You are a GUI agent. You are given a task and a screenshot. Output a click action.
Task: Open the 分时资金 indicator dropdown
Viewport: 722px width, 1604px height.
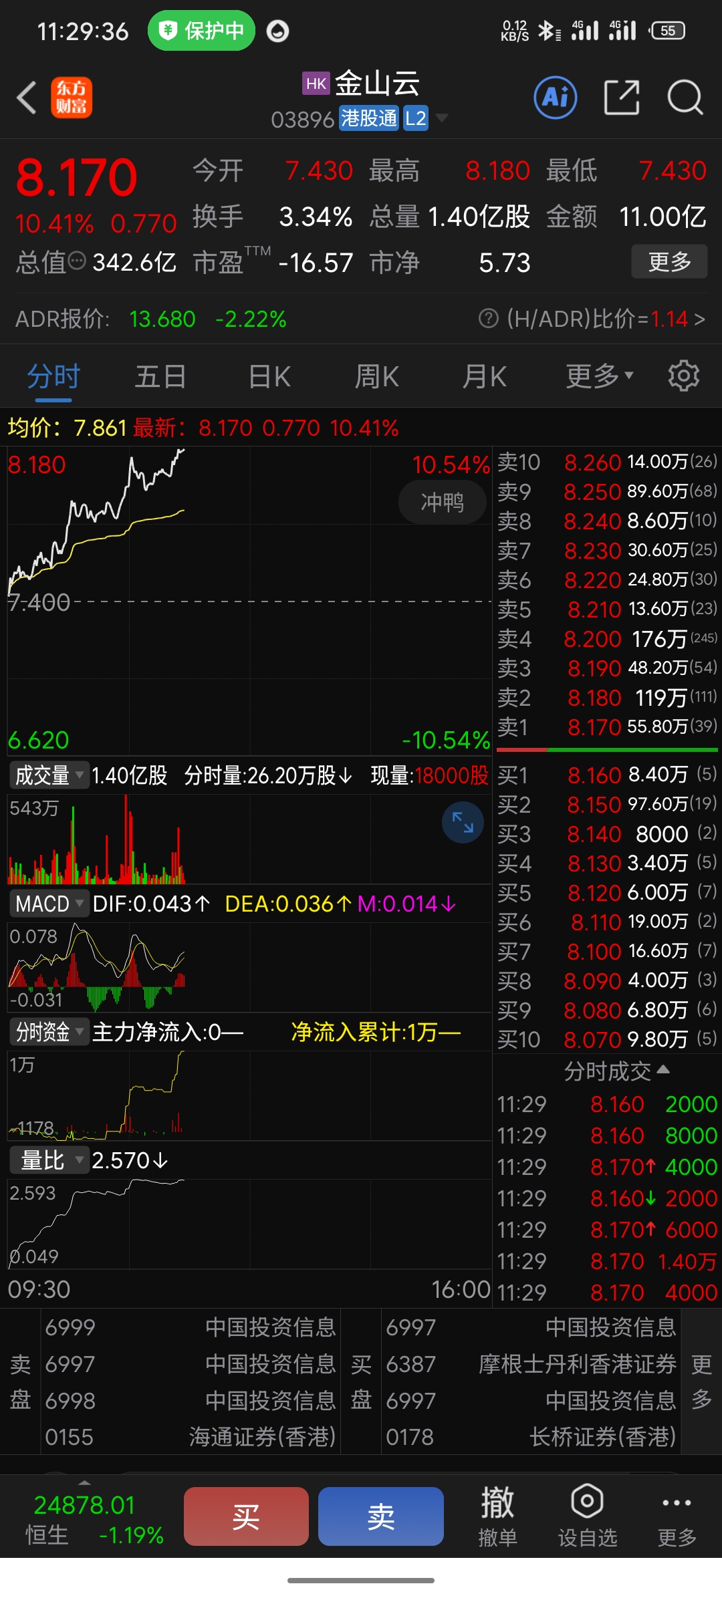[49, 1032]
